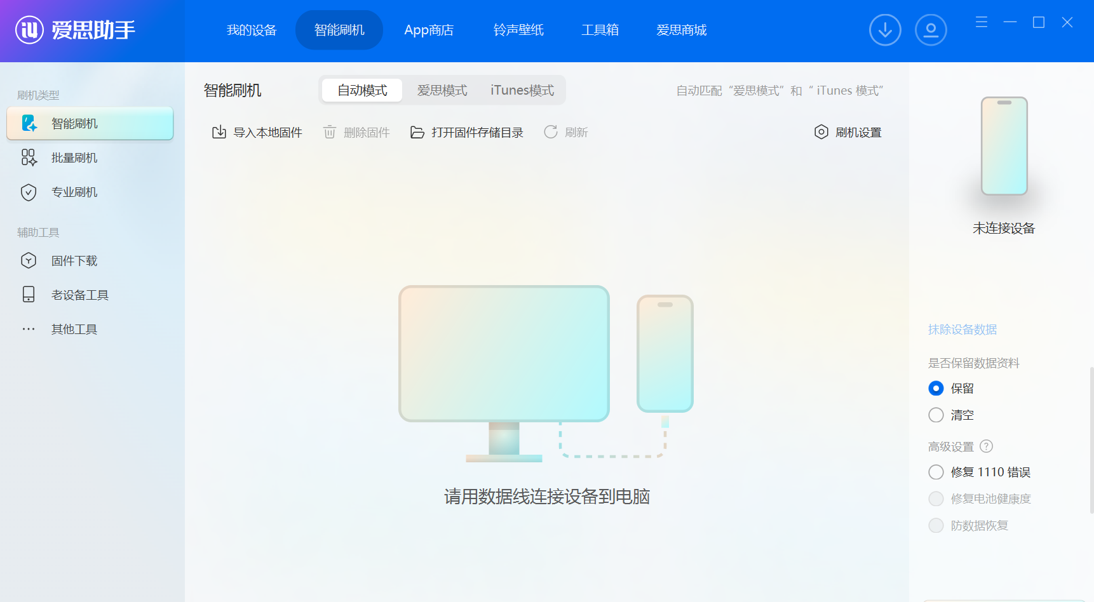Open 专业刷机 shield item

[74, 192]
